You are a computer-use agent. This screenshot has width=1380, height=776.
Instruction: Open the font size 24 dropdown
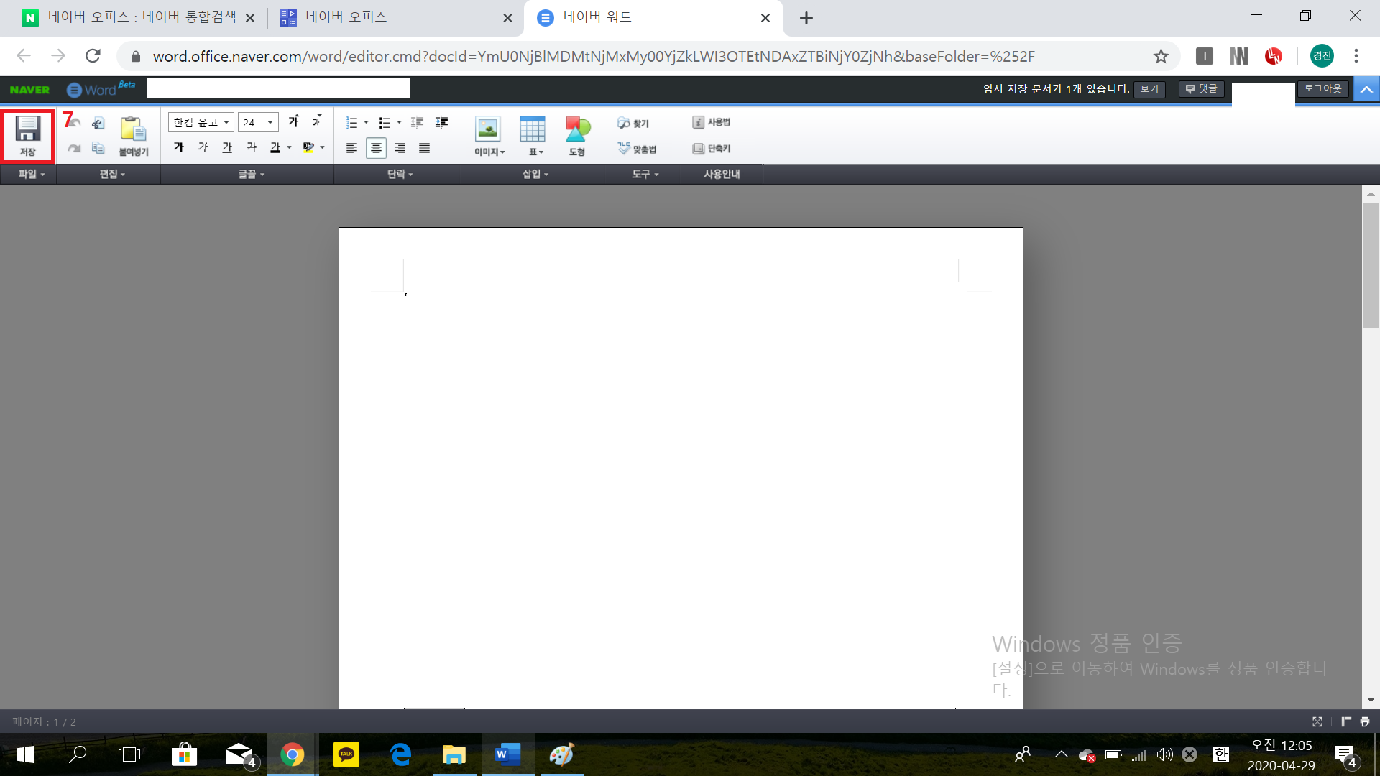[x=258, y=123]
